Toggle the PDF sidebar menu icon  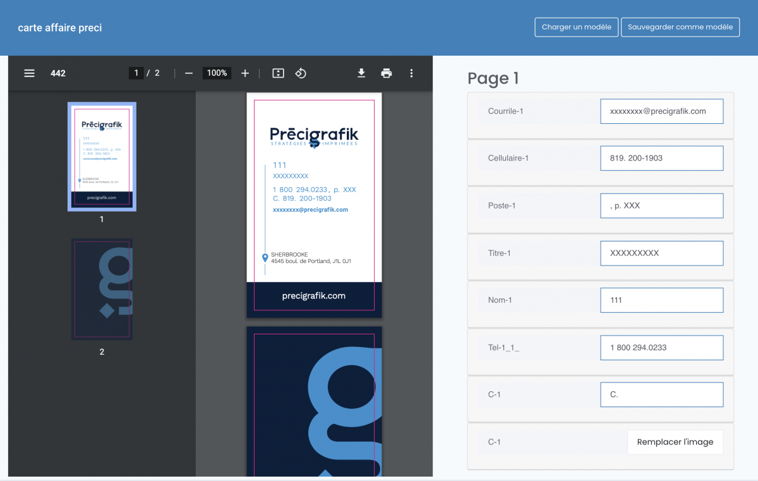29,73
